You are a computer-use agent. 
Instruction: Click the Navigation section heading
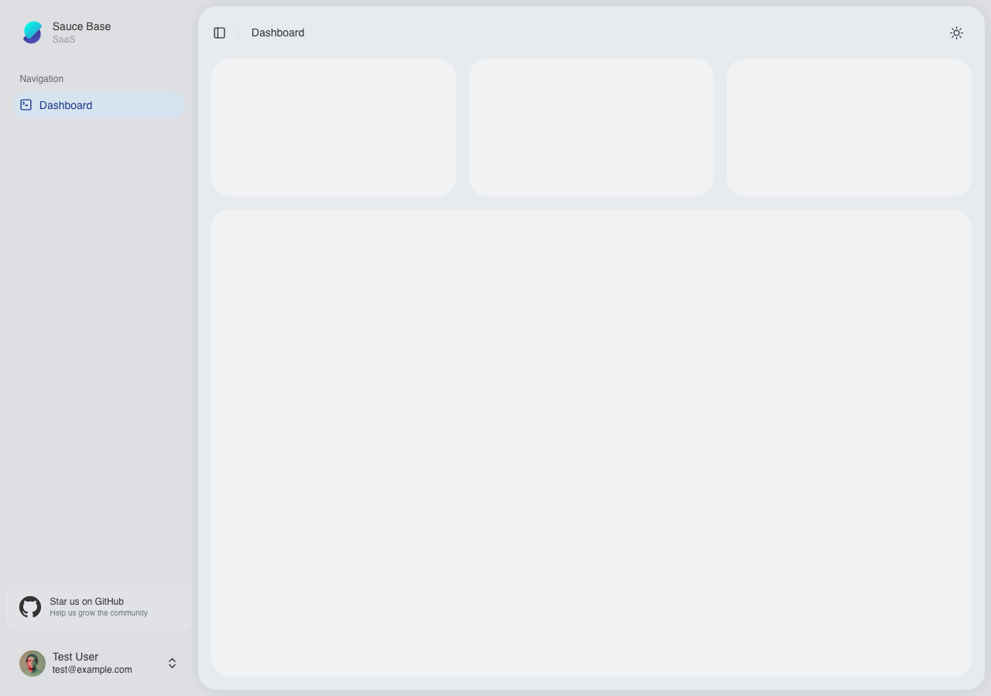[41, 78]
